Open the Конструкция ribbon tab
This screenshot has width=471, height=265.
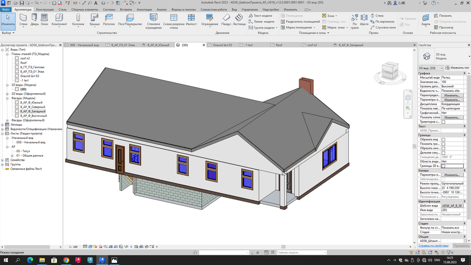45,10
